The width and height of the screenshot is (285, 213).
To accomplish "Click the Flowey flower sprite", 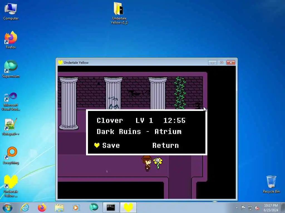I will click(158, 163).
